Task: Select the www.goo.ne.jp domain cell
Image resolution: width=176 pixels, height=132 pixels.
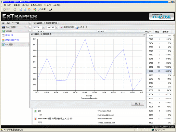Action: click(104, 111)
